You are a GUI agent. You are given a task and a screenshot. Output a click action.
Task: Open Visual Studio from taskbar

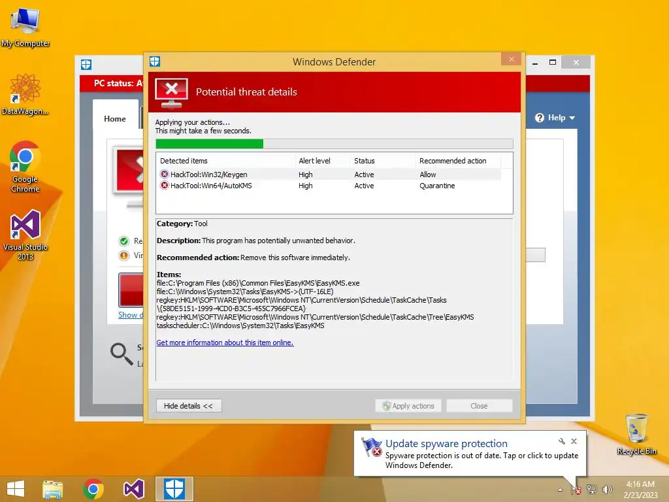click(133, 489)
